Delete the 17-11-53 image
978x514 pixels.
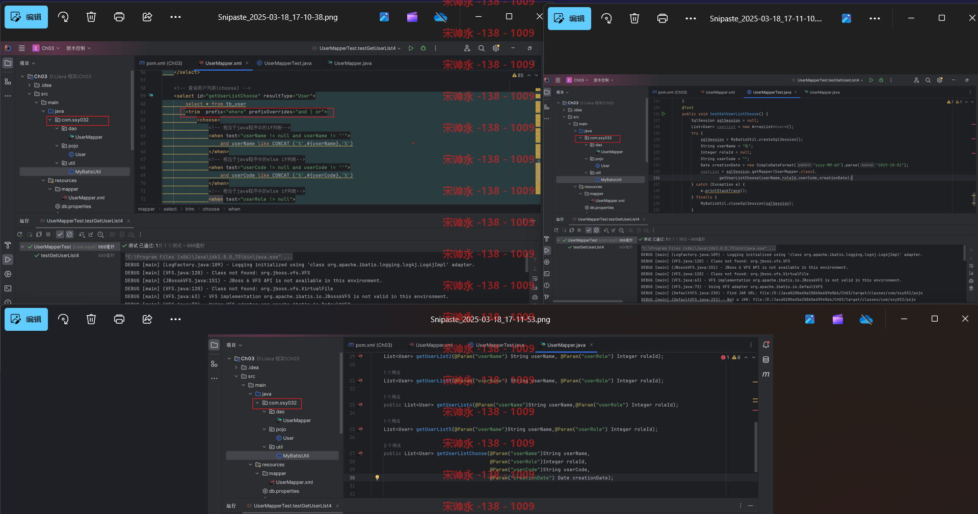(91, 319)
